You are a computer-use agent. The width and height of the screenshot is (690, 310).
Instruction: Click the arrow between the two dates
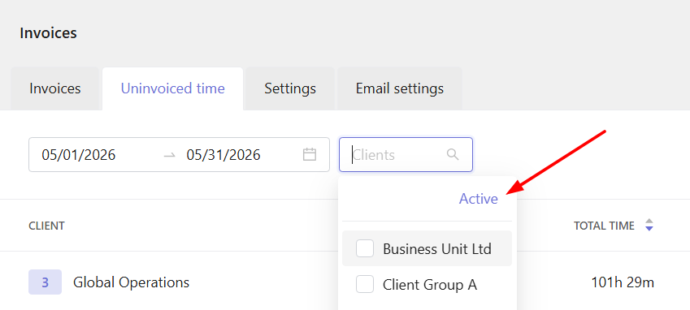pyautogui.click(x=169, y=155)
